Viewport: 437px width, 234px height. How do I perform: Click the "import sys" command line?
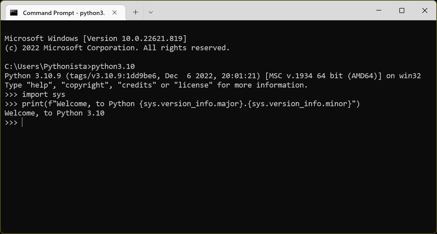pyautogui.click(x=43, y=95)
